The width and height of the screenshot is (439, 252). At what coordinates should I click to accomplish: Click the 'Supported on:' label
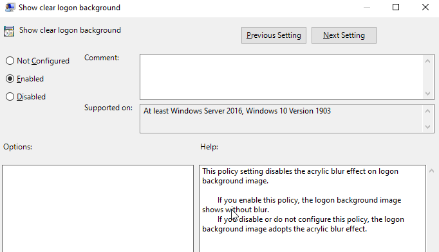pyautogui.click(x=108, y=108)
